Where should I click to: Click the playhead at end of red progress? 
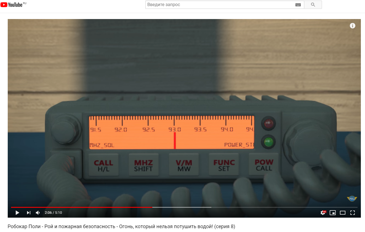pyautogui.click(x=152, y=207)
